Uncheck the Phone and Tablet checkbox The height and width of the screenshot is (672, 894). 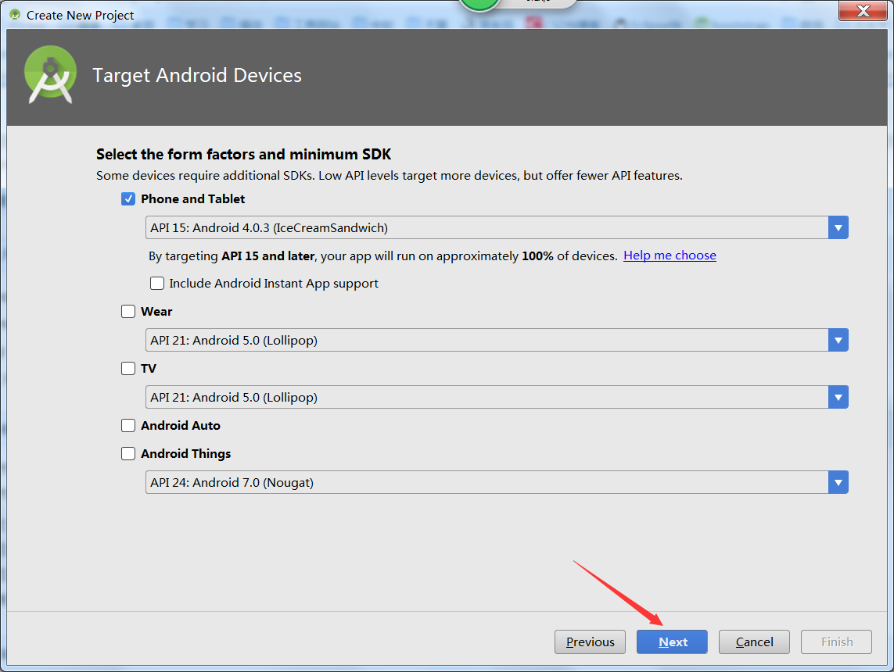pos(128,198)
